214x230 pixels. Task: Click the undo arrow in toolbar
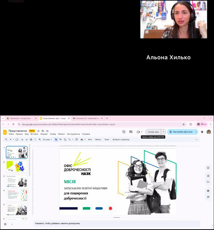[x=22, y=140]
